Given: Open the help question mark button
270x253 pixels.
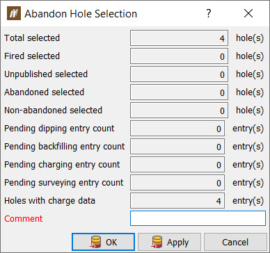Looking at the screenshot, I should (209, 14).
